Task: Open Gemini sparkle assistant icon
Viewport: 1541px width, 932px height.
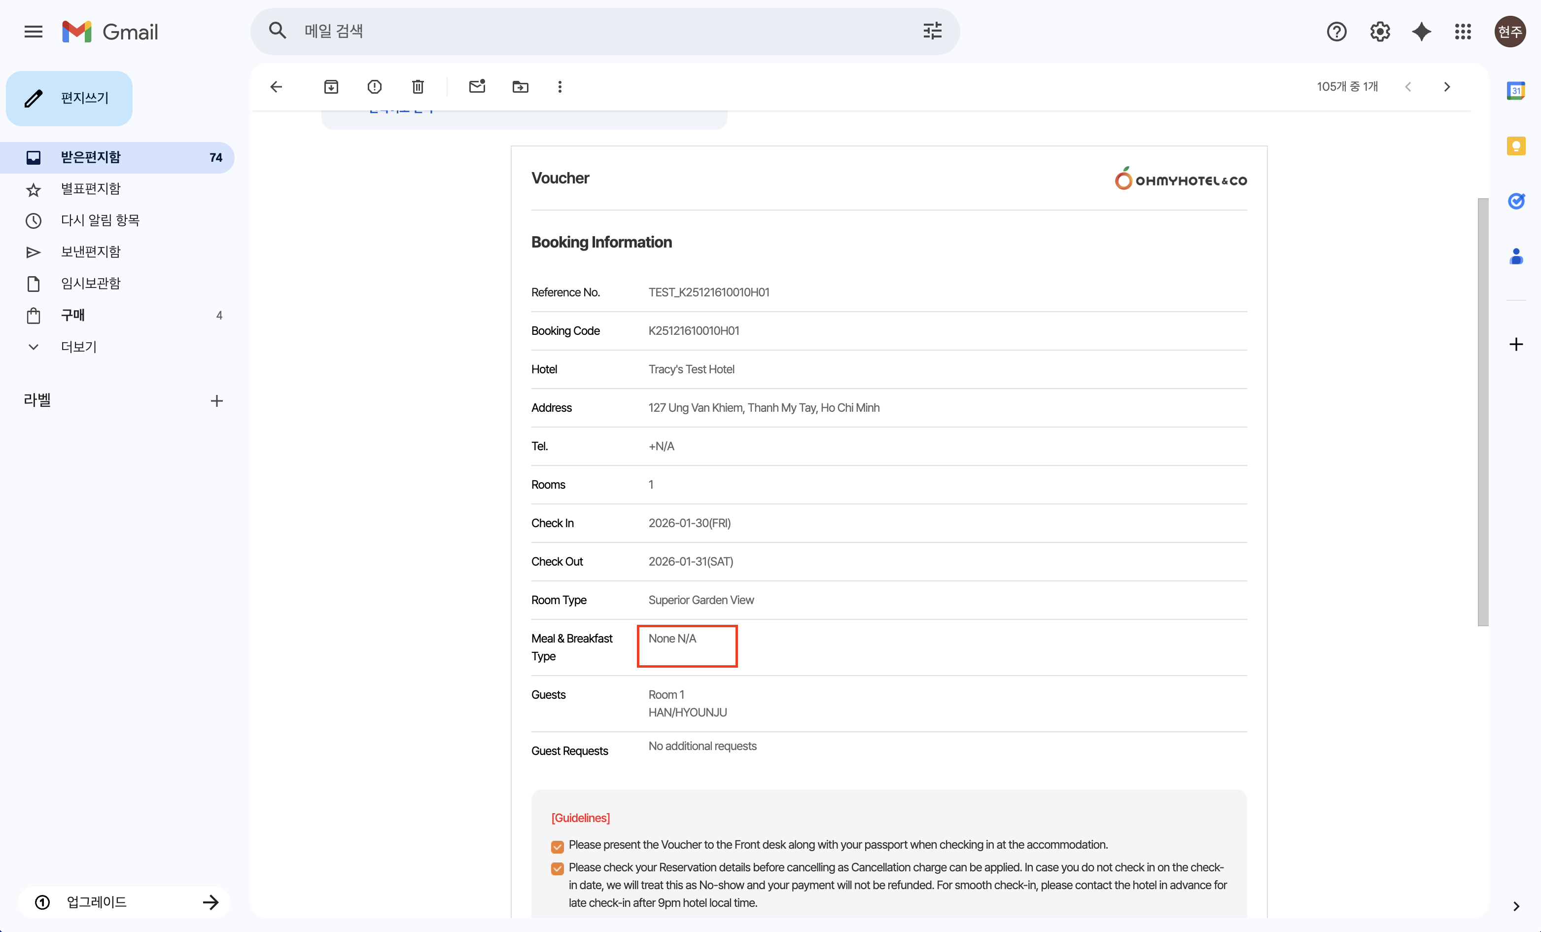Action: (x=1421, y=31)
